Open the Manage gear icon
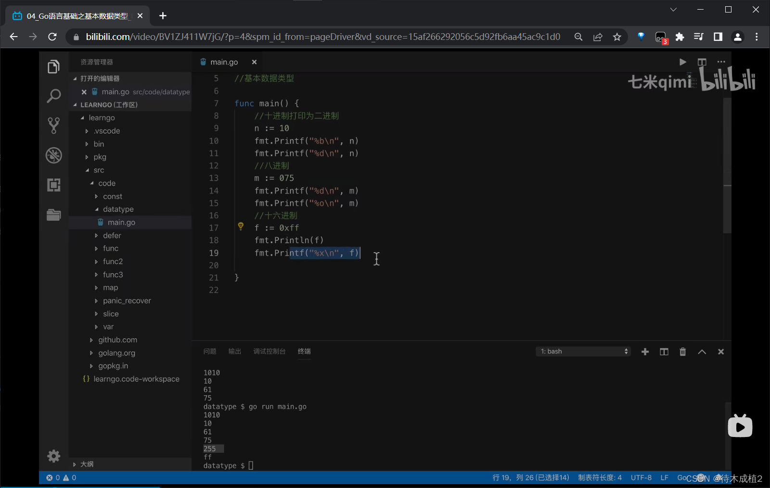 [54, 456]
